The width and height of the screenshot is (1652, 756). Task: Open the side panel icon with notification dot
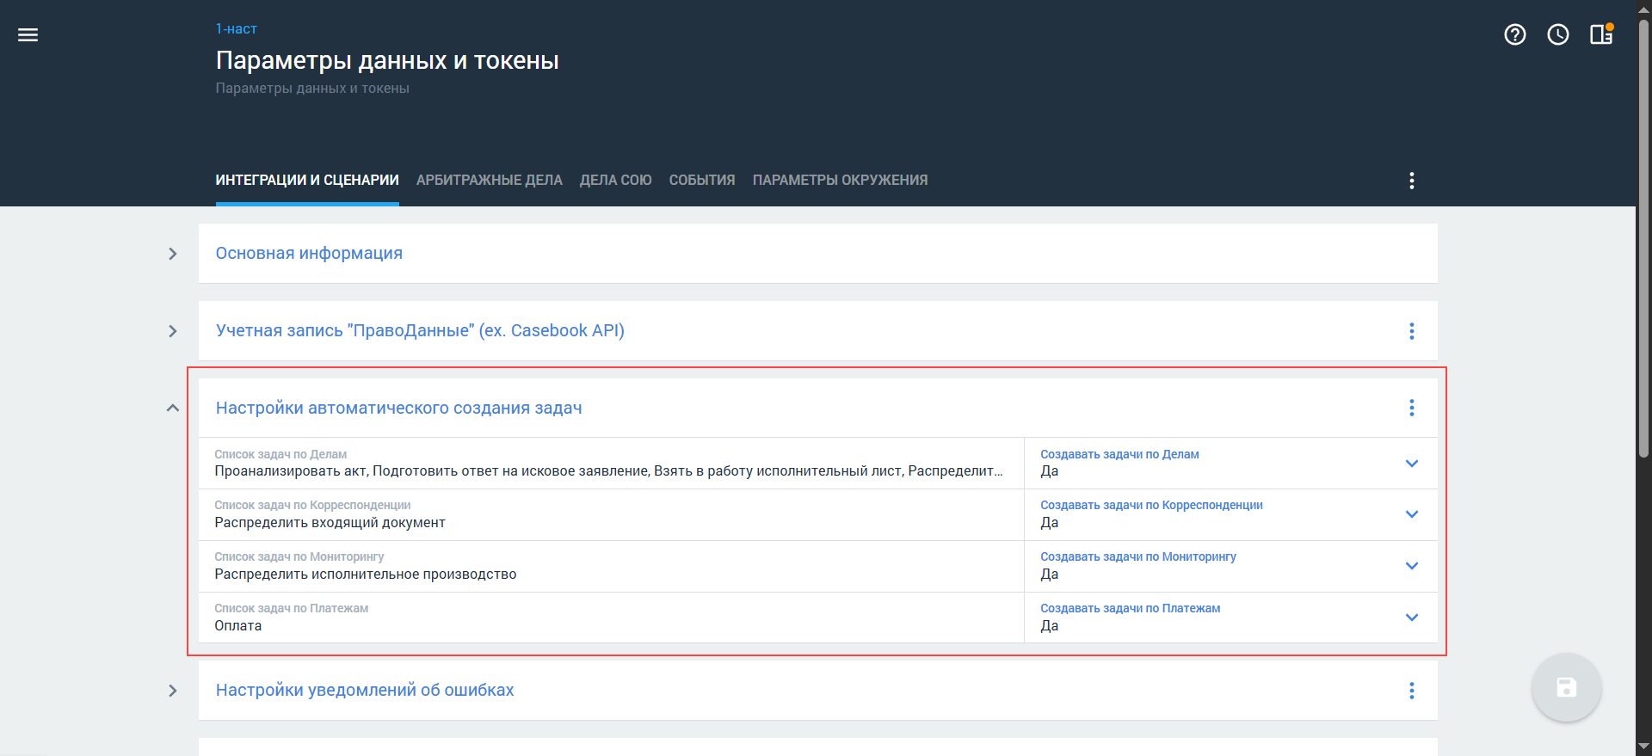tap(1601, 34)
